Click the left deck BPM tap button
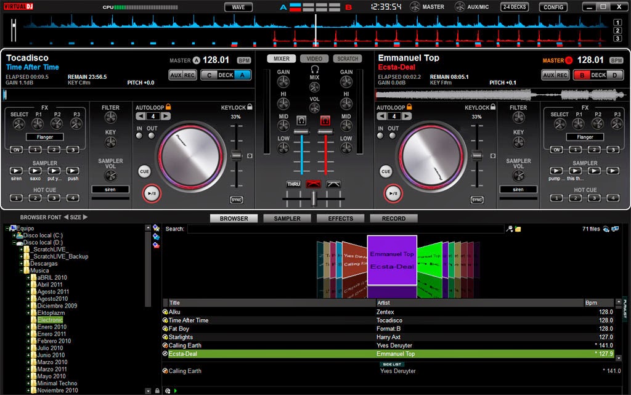Image resolution: width=631 pixels, height=395 pixels. (x=244, y=60)
